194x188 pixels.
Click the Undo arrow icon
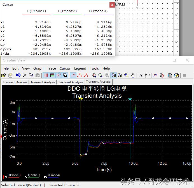(x=18, y=75)
